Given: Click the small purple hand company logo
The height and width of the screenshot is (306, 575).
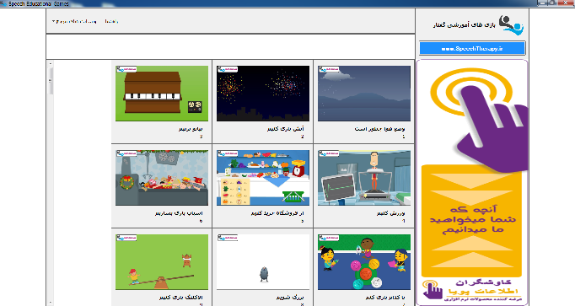Looking at the screenshot, I should click(x=433, y=289).
